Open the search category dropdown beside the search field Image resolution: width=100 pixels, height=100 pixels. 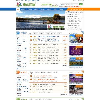click(x=63, y=4)
